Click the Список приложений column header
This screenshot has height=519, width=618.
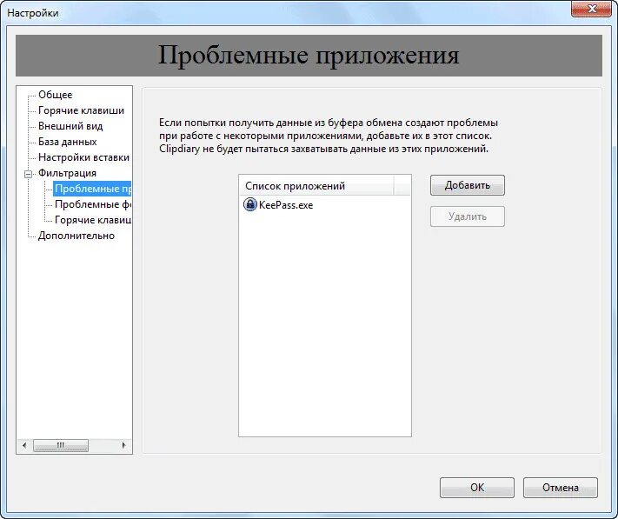tap(316, 186)
